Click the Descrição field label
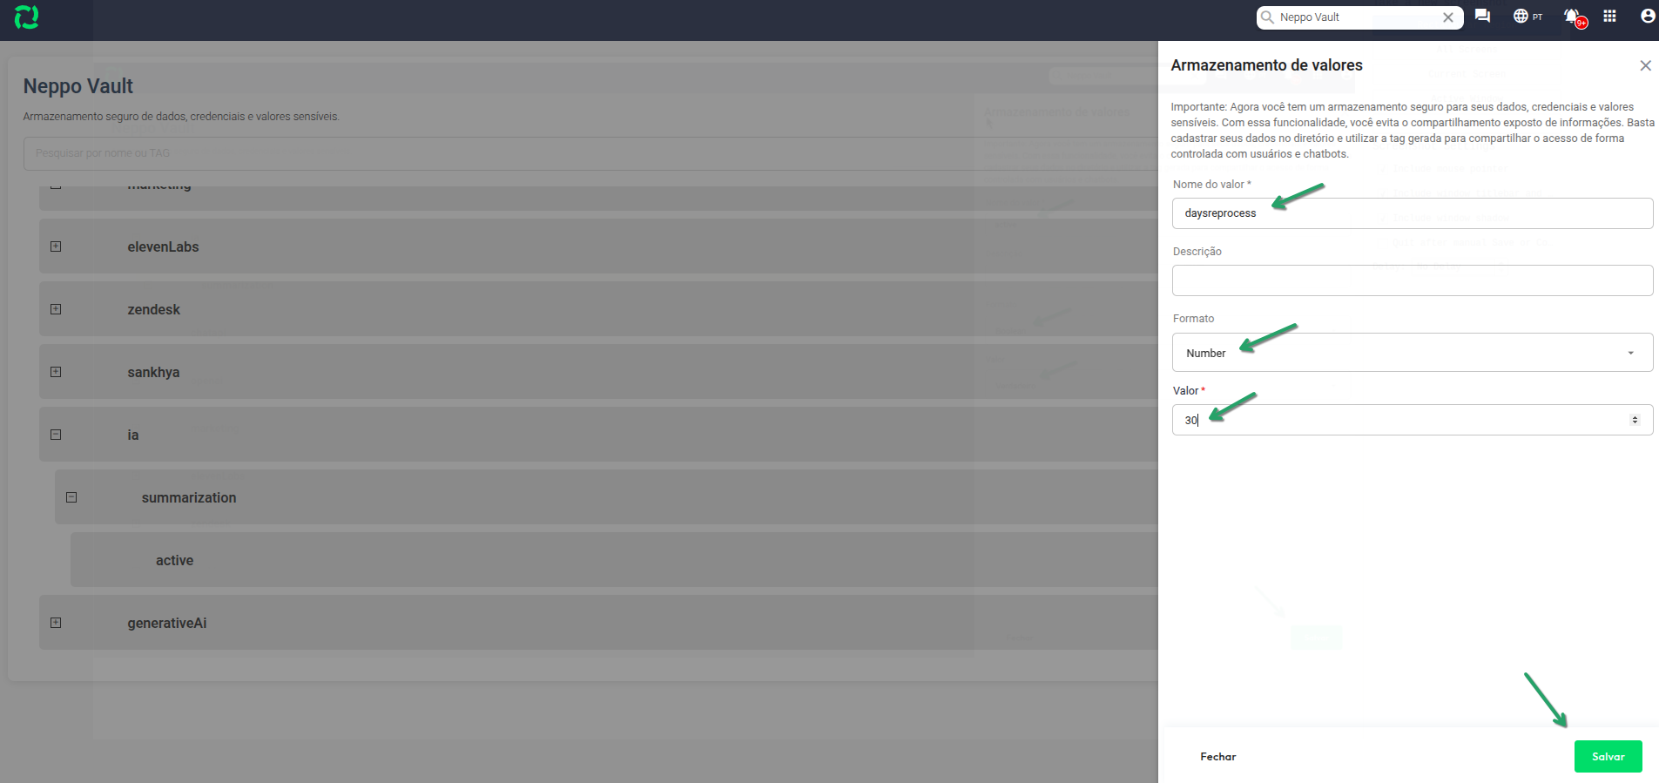This screenshot has height=783, width=1659. coord(1197,252)
